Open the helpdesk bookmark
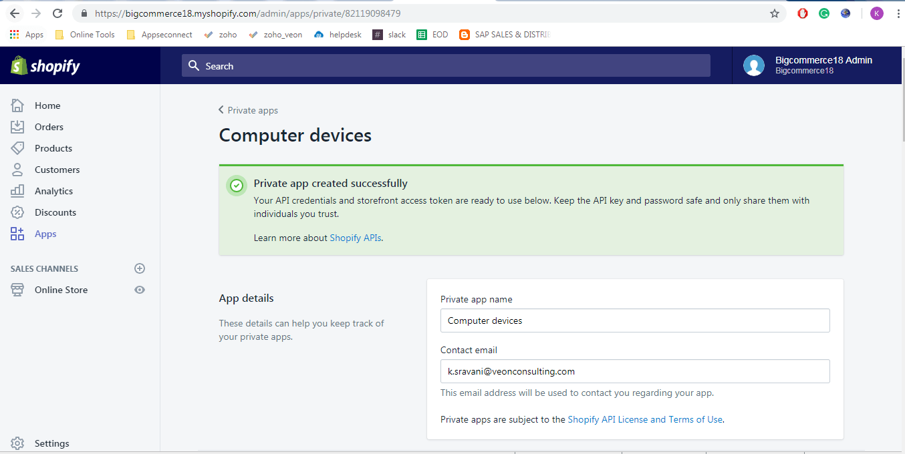This screenshot has height=454, width=905. tap(338, 35)
